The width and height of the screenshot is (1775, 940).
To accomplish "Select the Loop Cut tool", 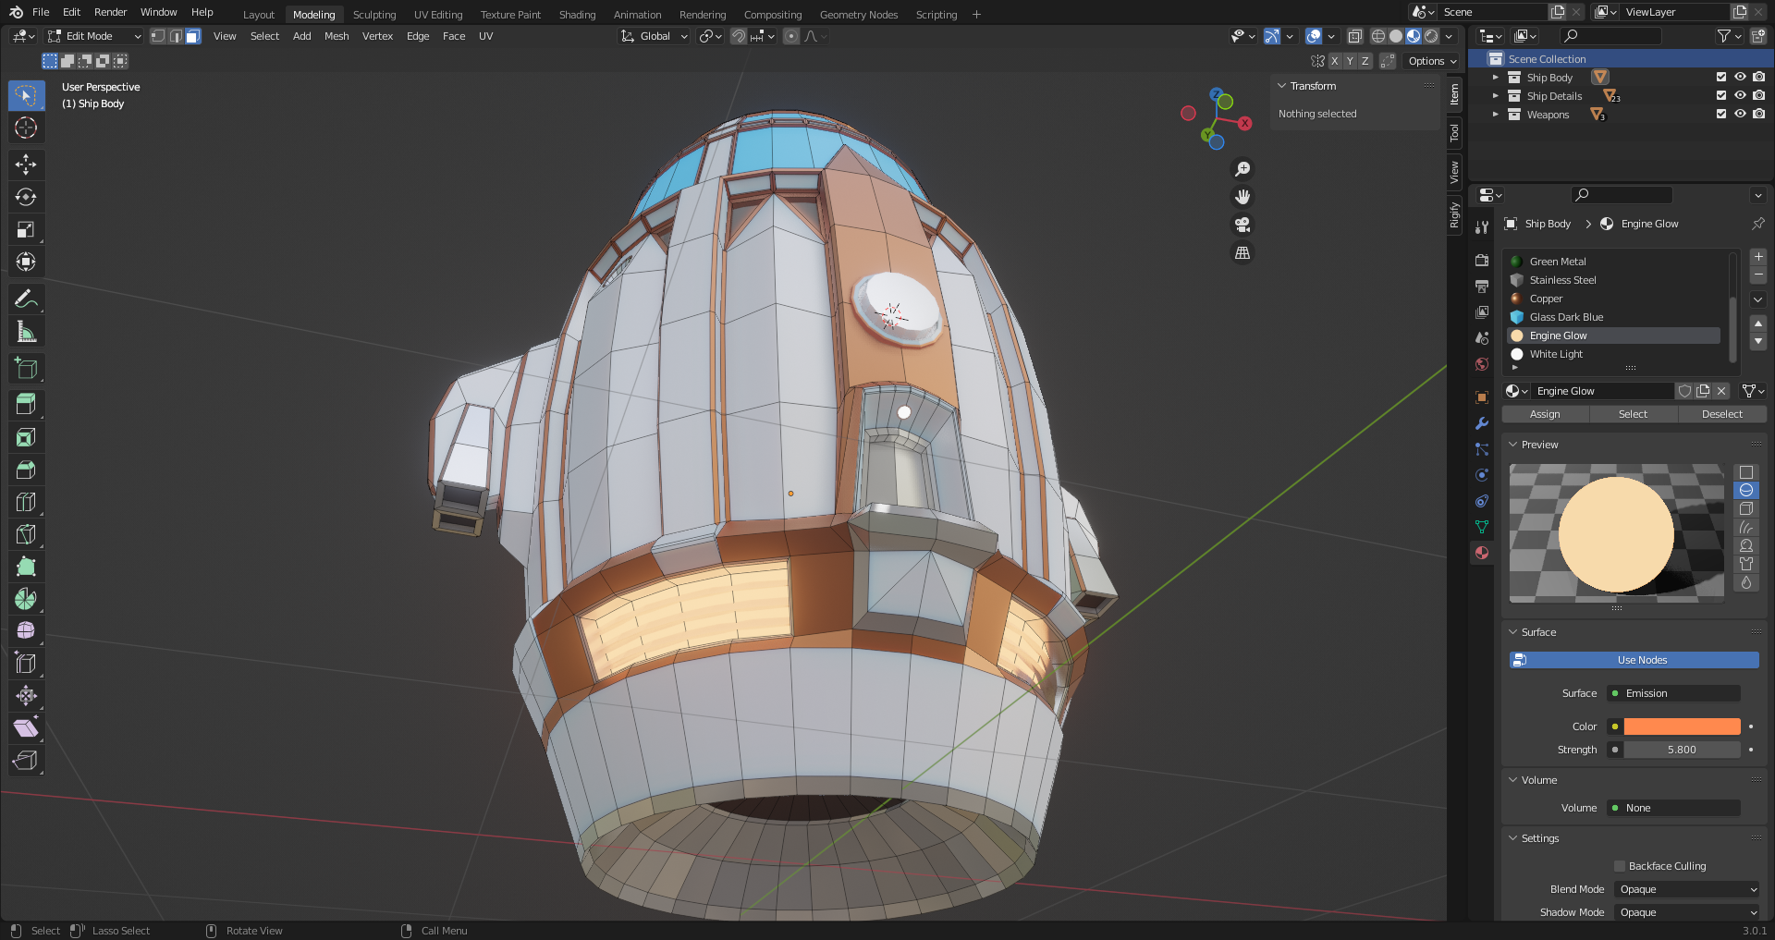I will point(26,502).
